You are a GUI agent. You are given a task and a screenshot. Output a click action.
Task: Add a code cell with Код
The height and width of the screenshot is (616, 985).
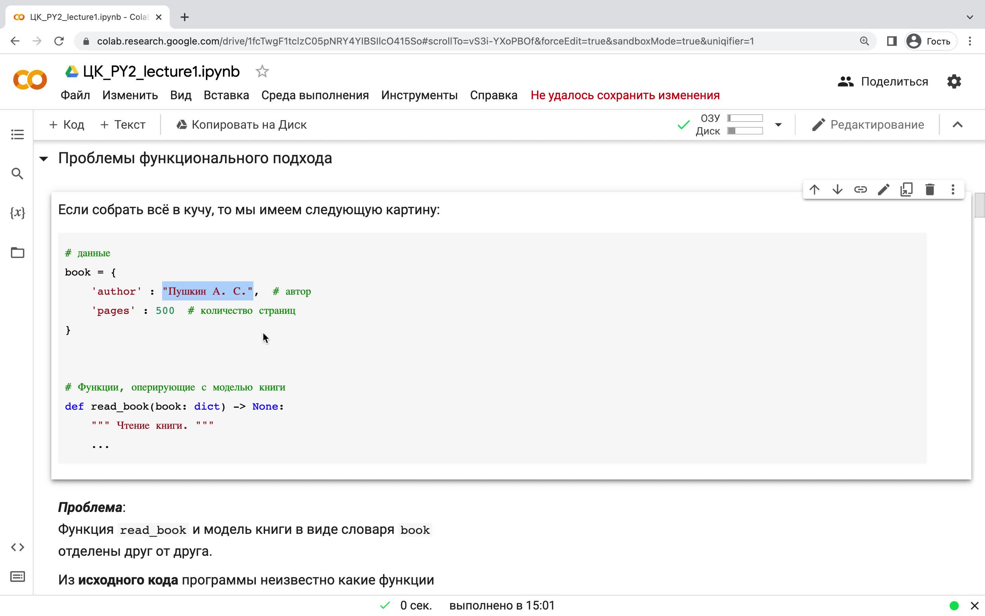66,125
